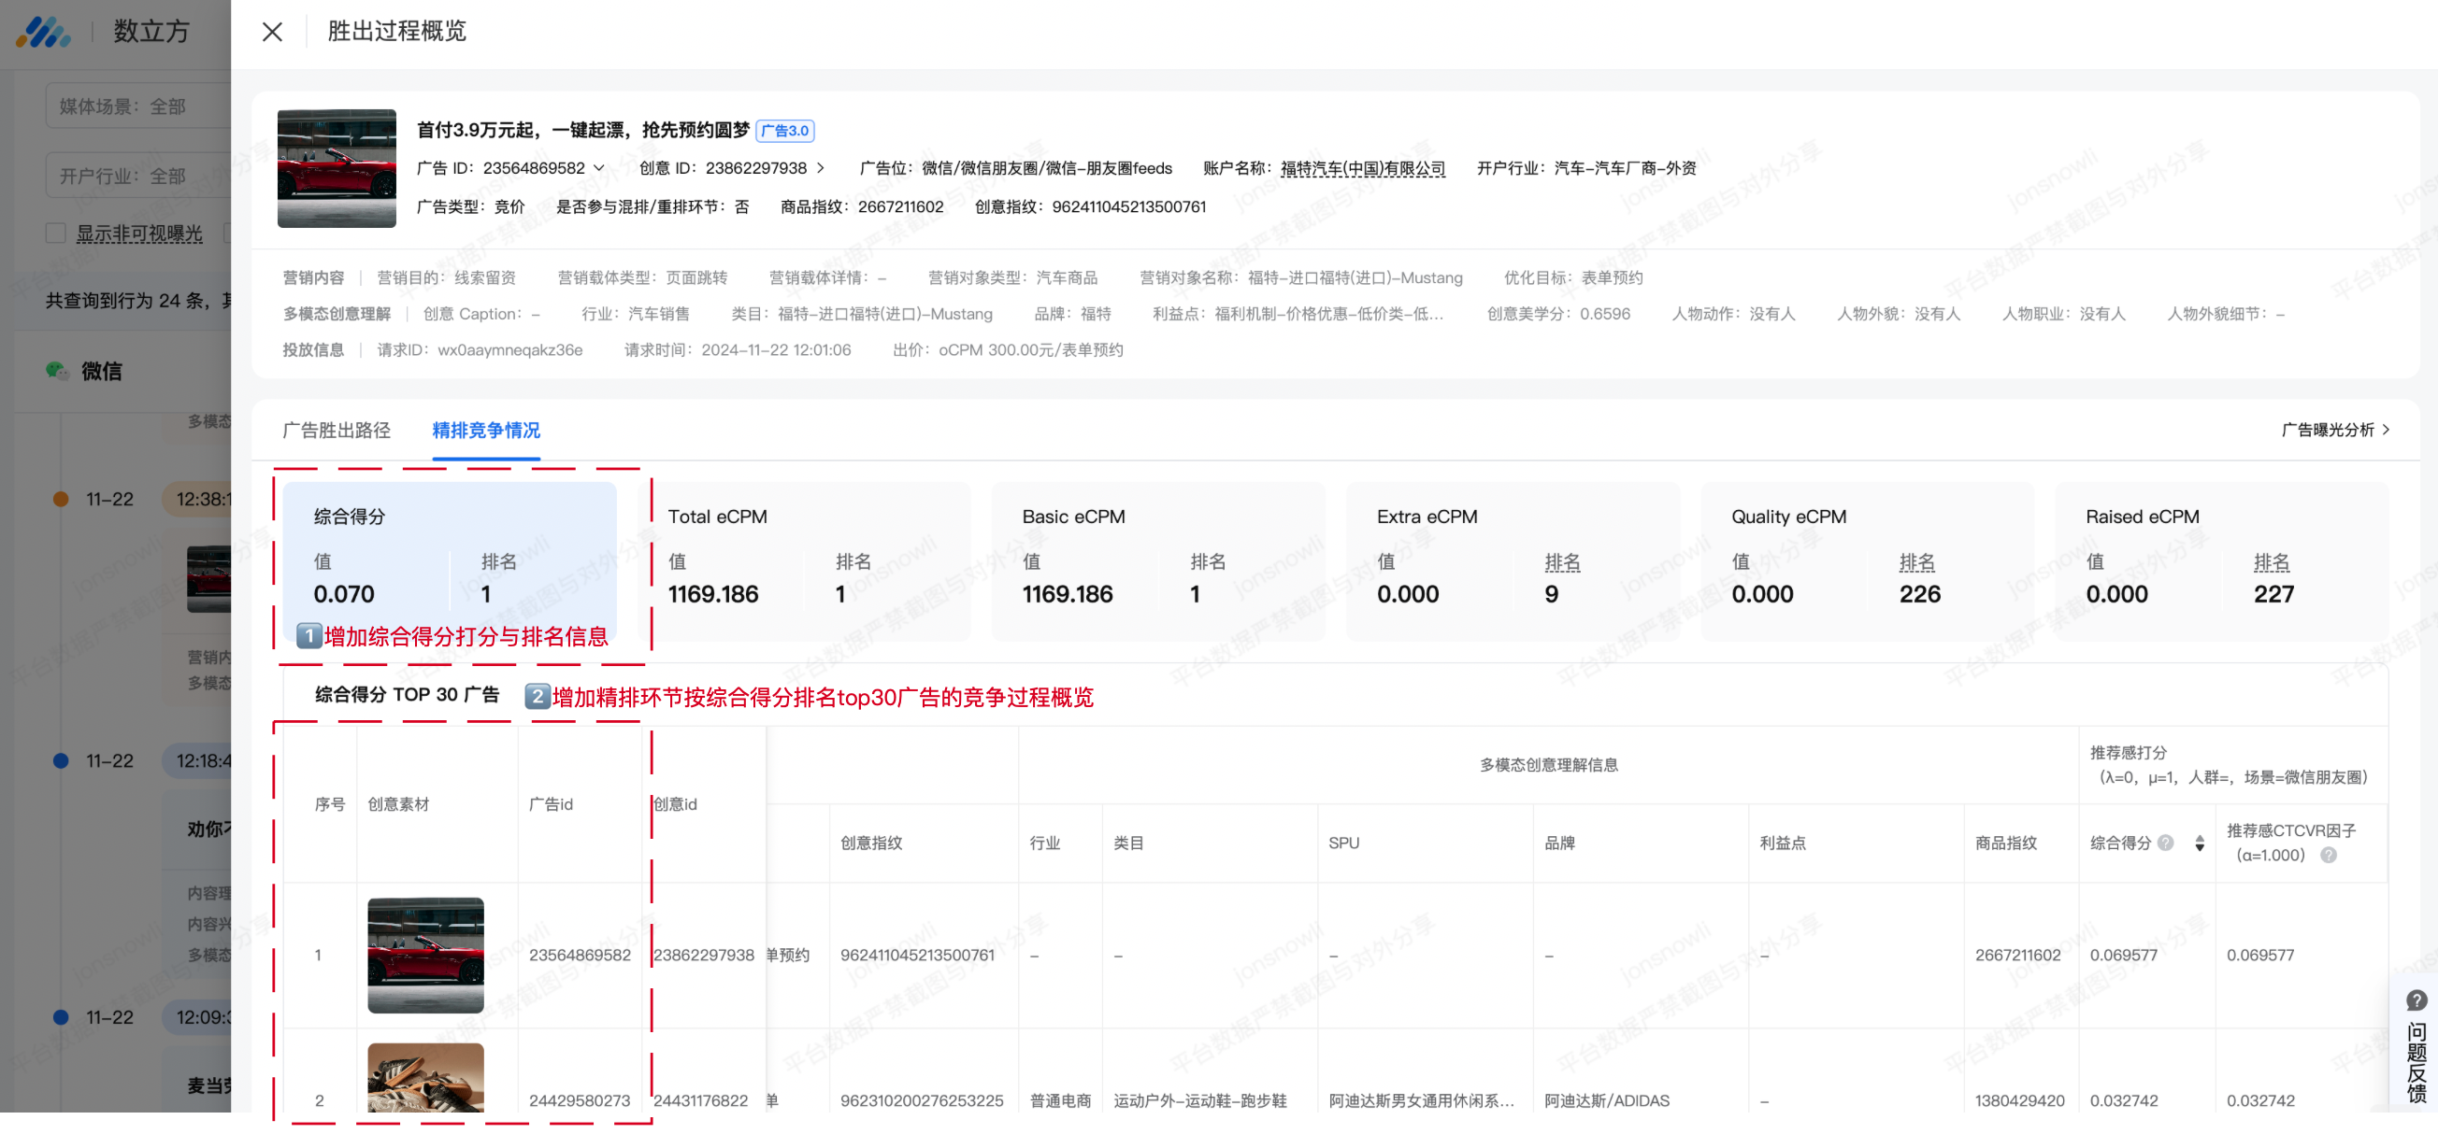The width and height of the screenshot is (2438, 1134).
Task: Close the 胜出过程概览 panel with X
Action: pos(272,32)
